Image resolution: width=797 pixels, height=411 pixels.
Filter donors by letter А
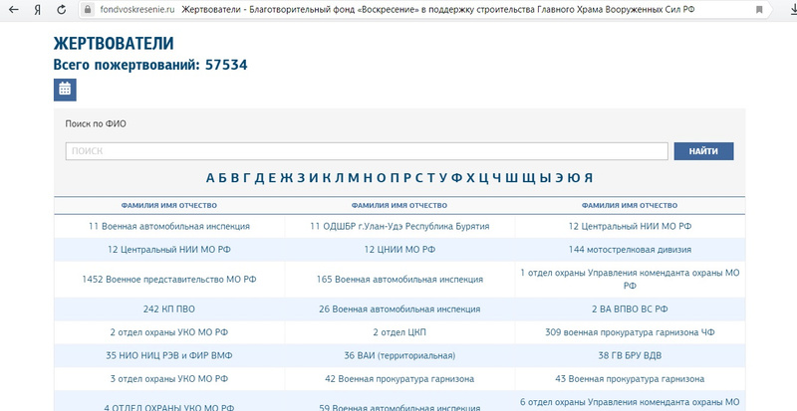[211, 178]
